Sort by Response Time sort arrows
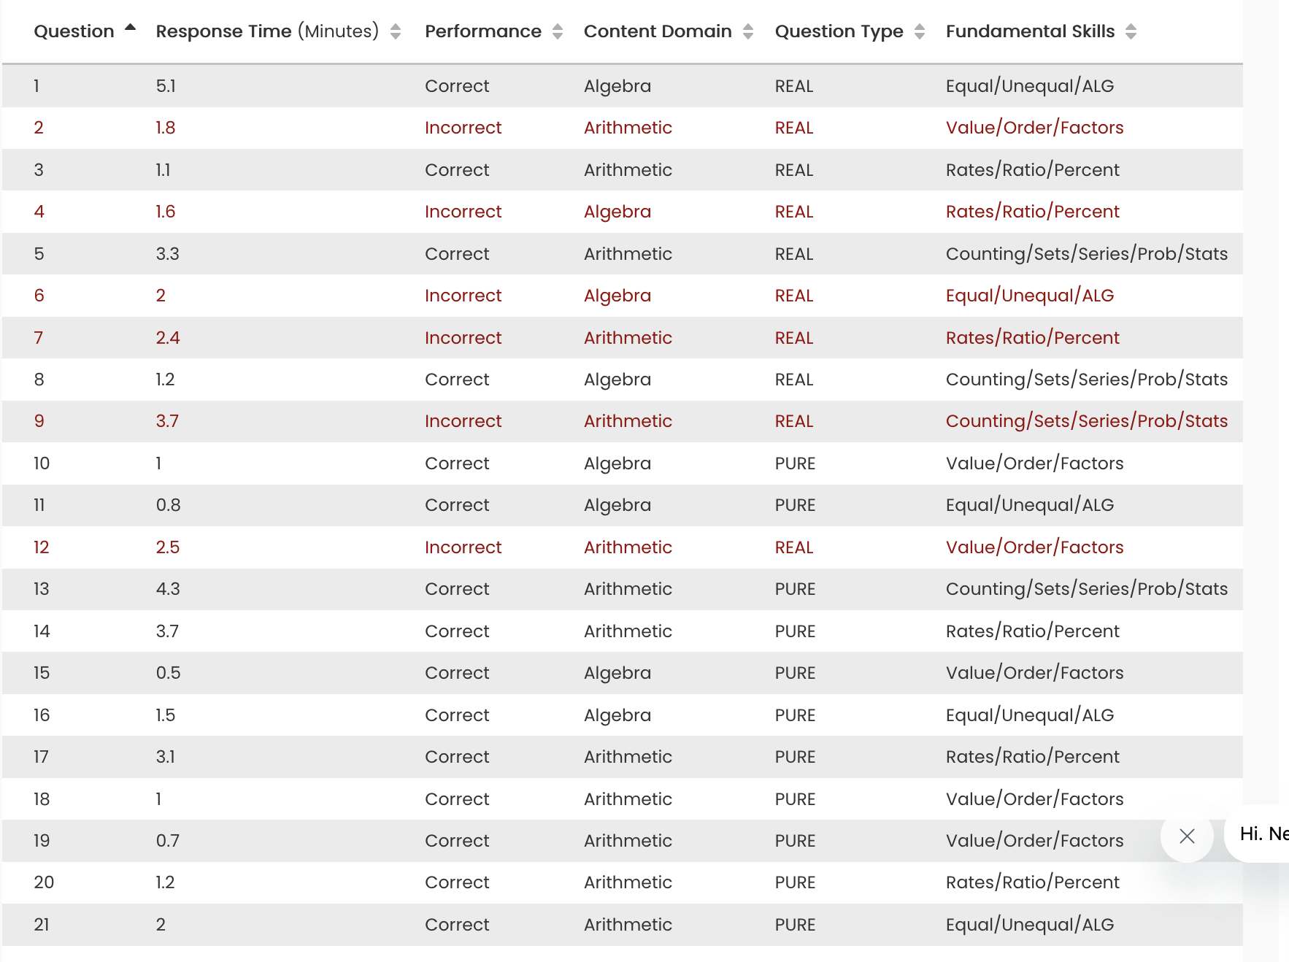Viewport: 1289px width, 962px height. tap(396, 31)
